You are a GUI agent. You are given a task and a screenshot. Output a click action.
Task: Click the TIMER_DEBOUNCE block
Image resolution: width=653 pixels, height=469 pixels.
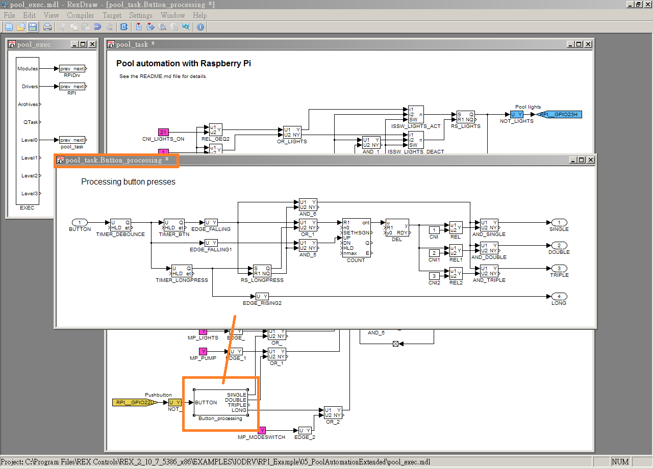(120, 225)
